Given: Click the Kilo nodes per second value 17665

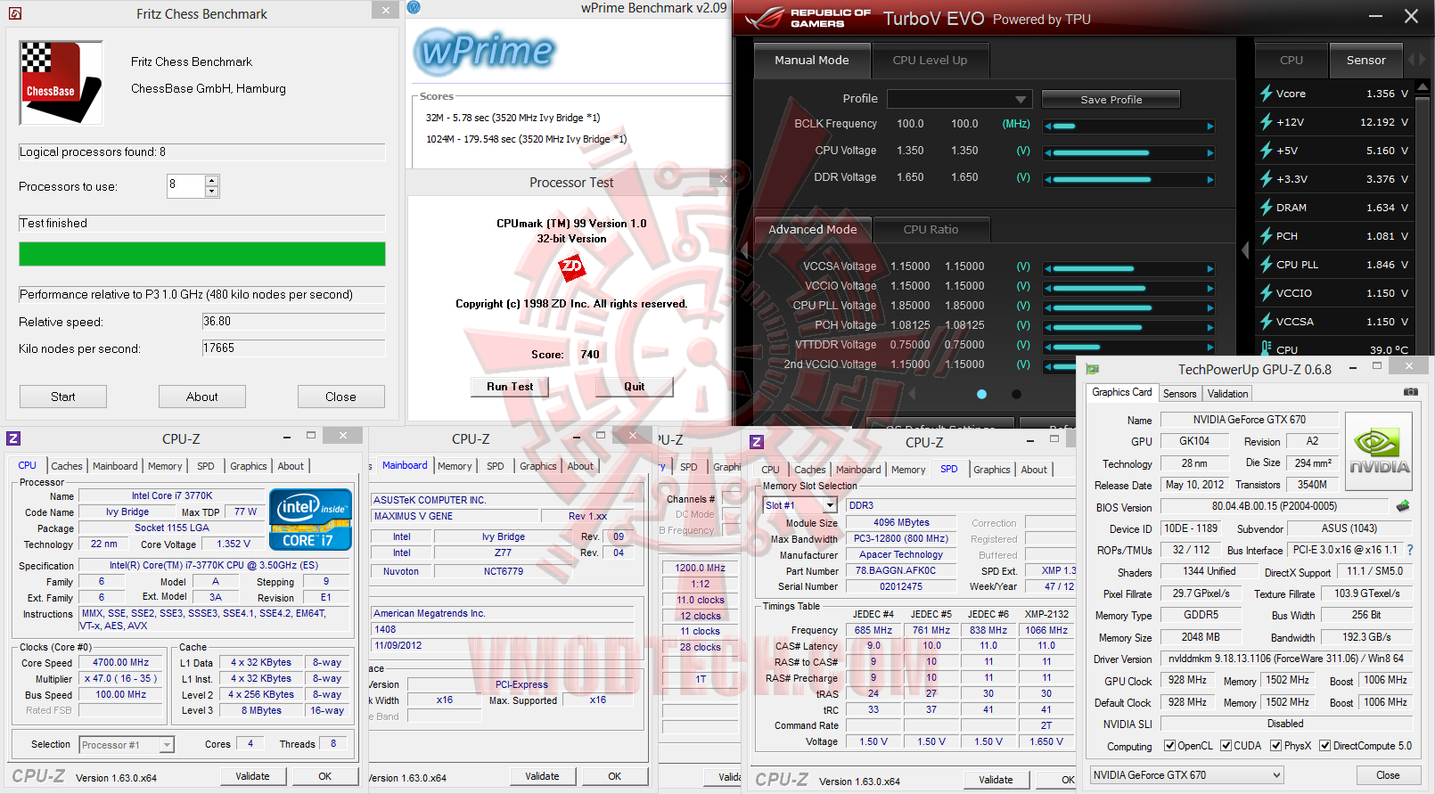Looking at the screenshot, I should [293, 348].
